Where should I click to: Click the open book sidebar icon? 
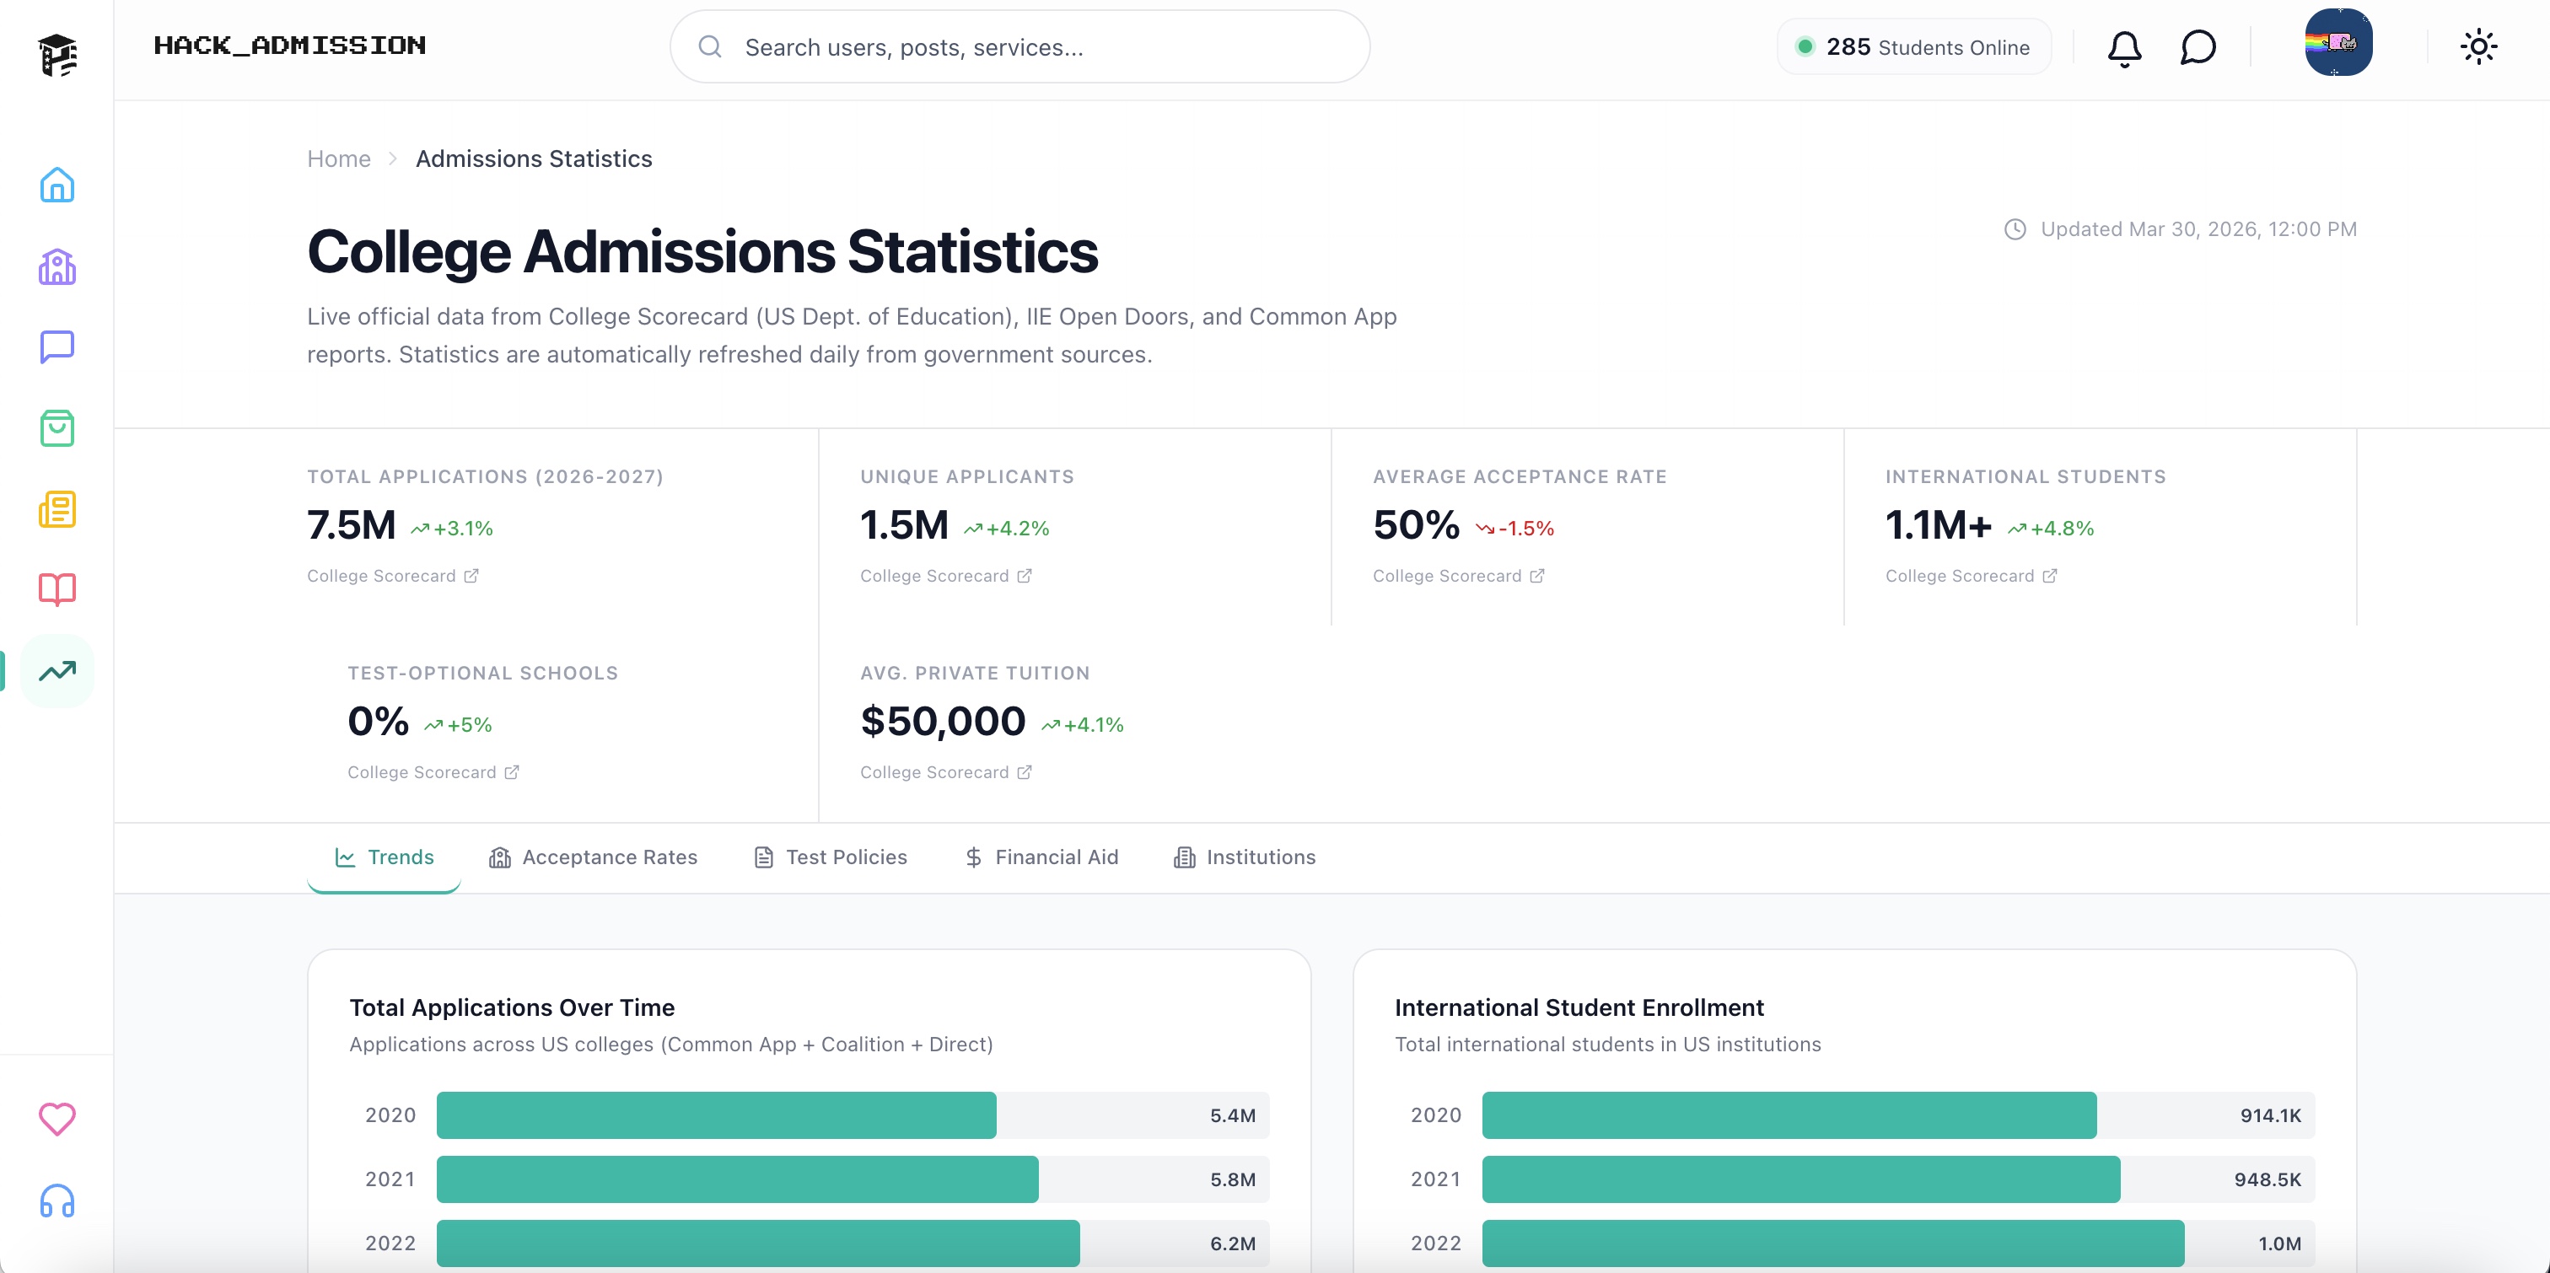tap(56, 590)
